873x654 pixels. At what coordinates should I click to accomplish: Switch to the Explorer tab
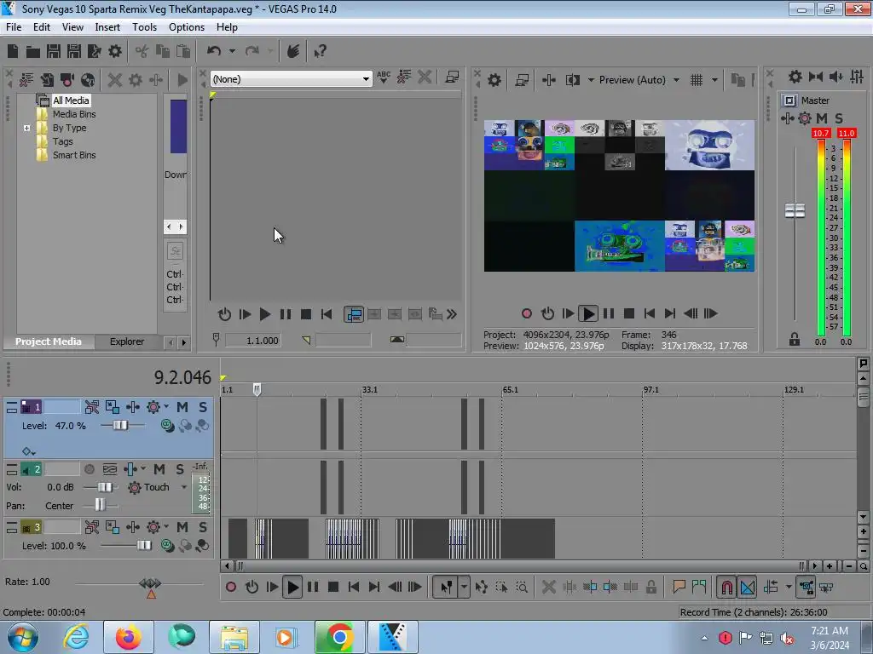click(127, 341)
